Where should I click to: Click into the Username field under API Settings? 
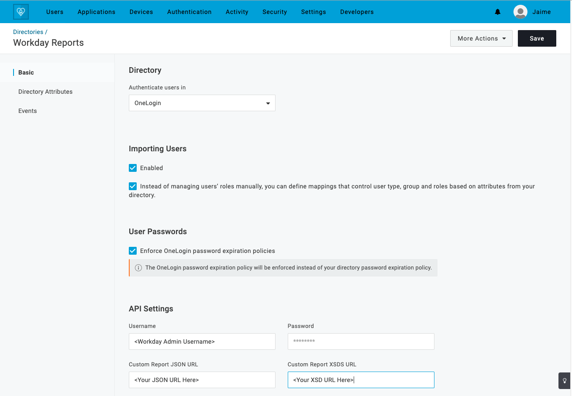[202, 341]
